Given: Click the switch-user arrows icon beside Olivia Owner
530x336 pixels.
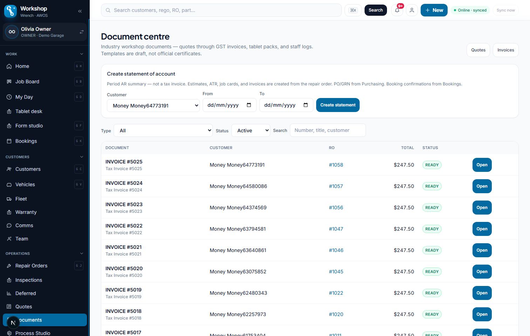Looking at the screenshot, I should [82, 32].
